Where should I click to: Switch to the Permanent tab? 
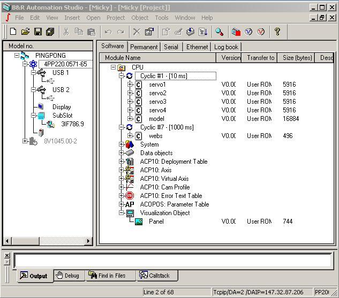click(x=144, y=47)
